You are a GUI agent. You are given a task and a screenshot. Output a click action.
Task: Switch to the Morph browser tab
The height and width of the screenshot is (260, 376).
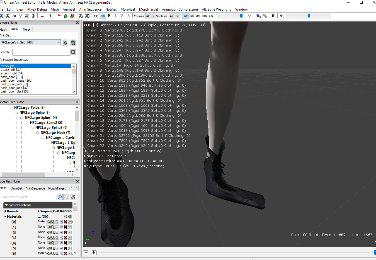pyautogui.click(x=27, y=30)
